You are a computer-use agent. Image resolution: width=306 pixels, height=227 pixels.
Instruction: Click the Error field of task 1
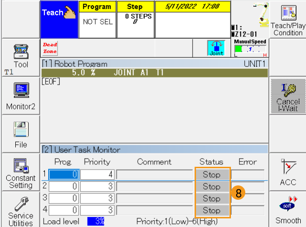248,174
